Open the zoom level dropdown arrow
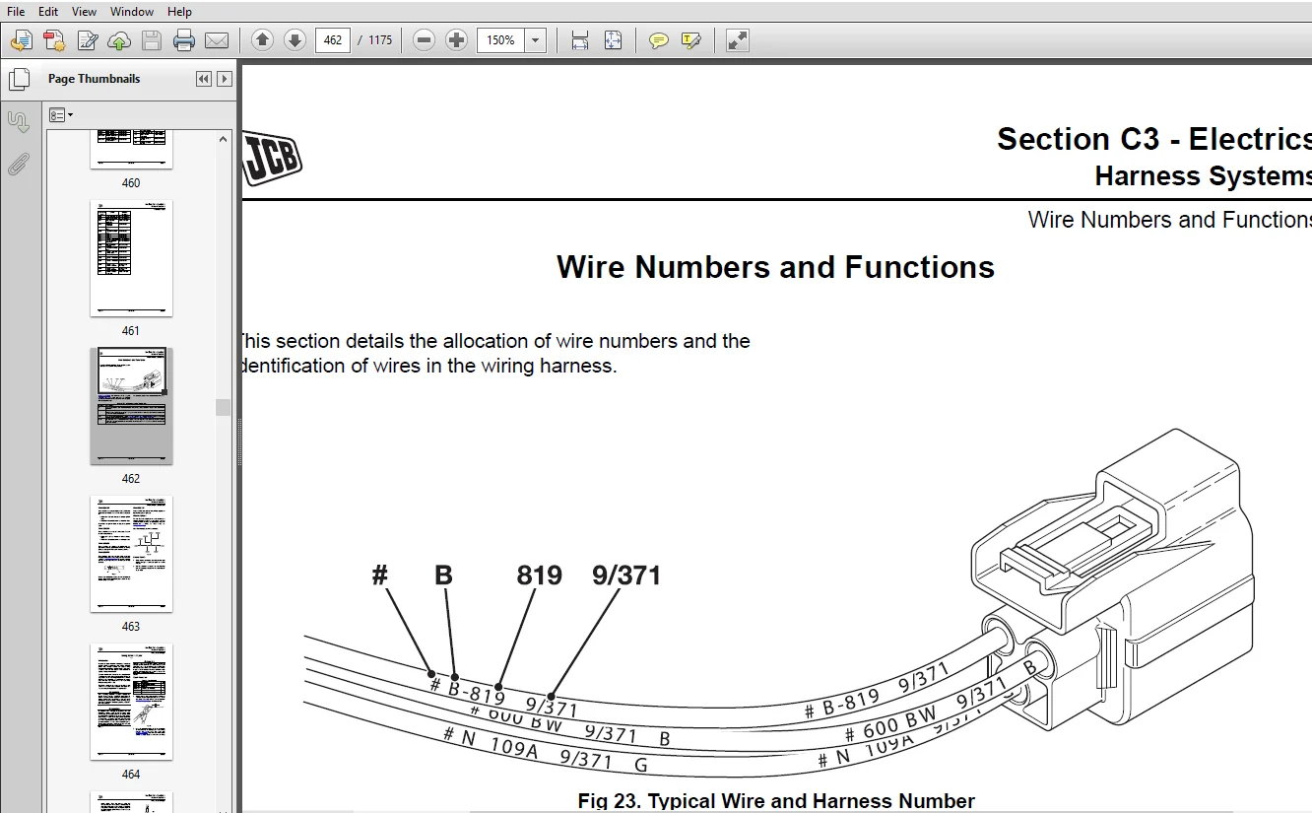 (536, 40)
